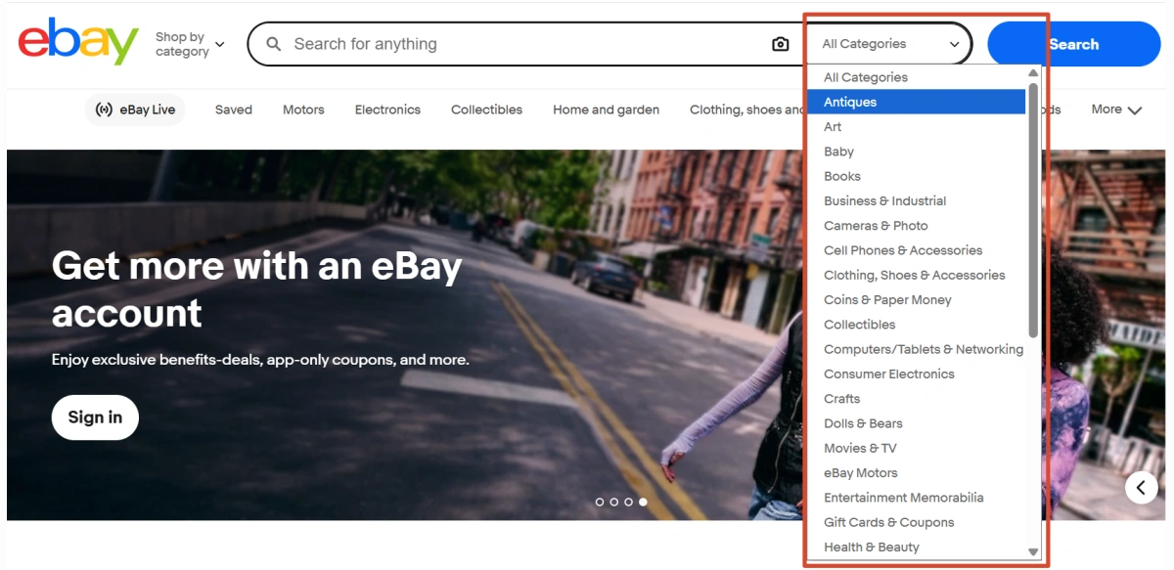Open the Electronics tab

pyautogui.click(x=387, y=110)
